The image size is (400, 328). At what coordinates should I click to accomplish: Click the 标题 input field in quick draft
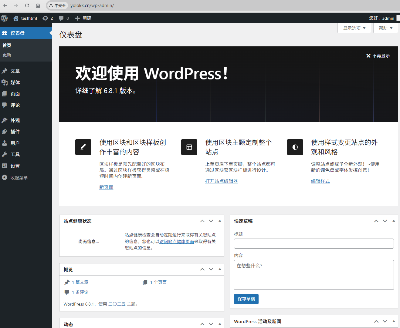pyautogui.click(x=314, y=243)
